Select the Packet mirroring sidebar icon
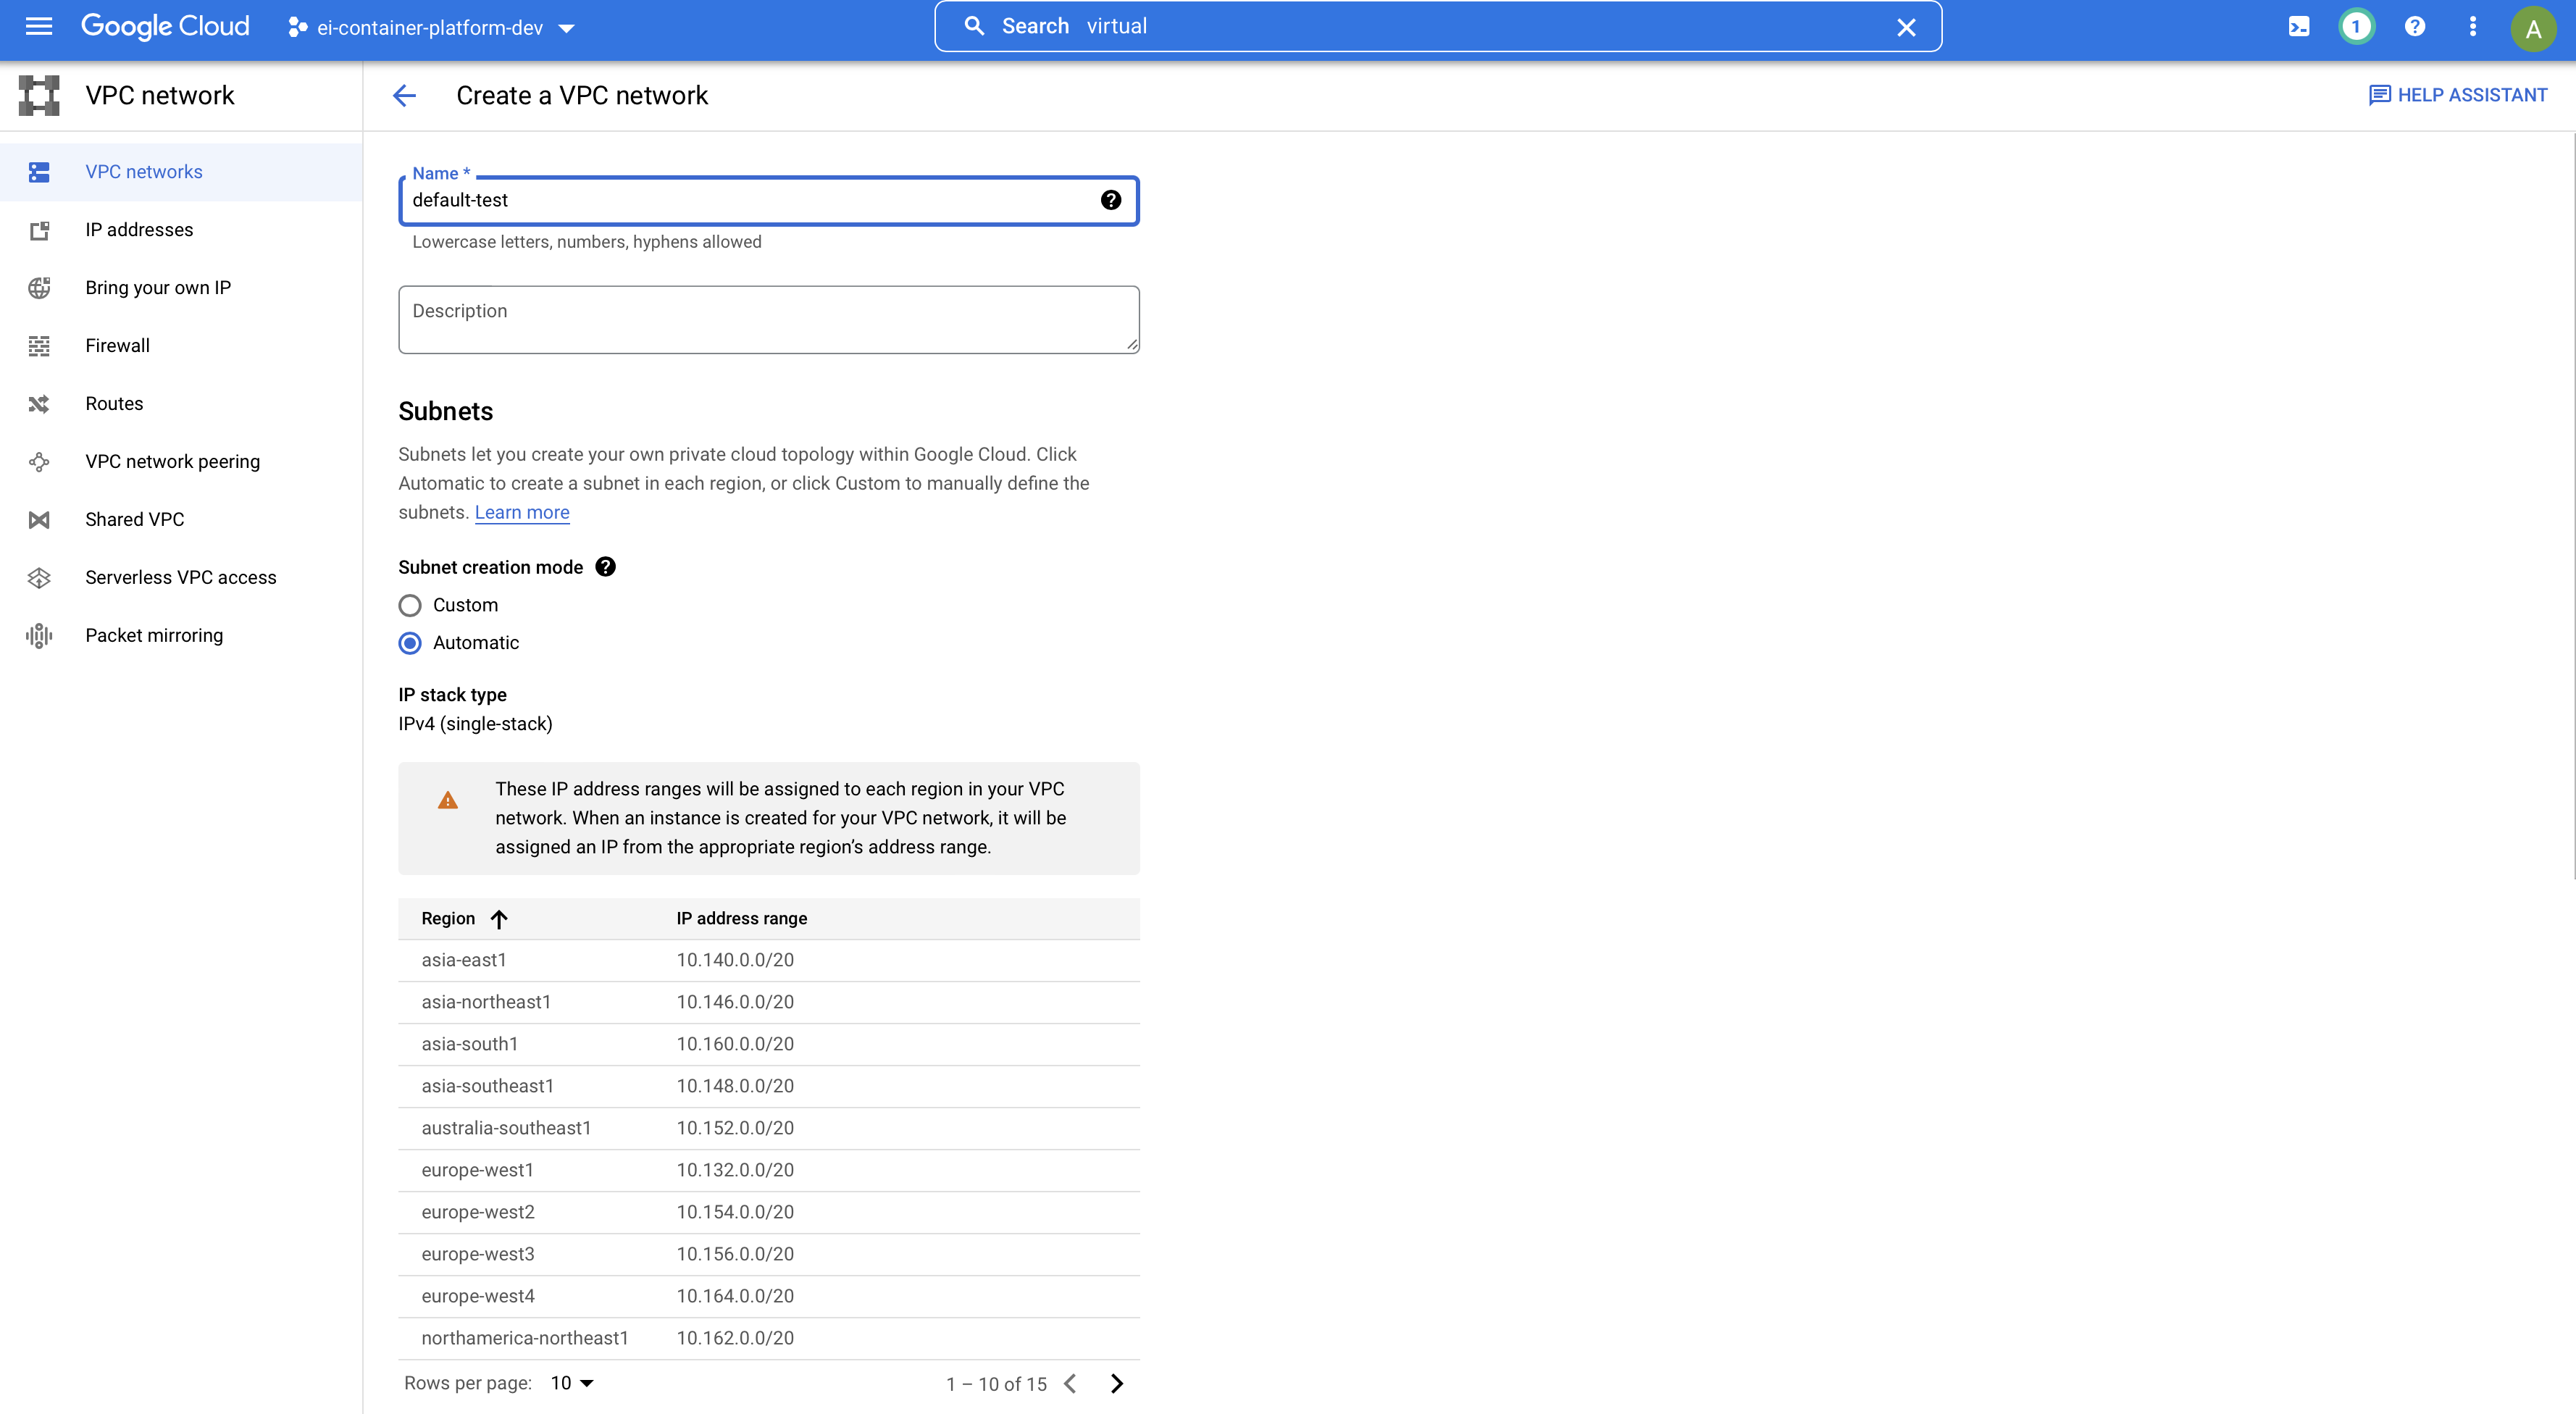 point(38,634)
